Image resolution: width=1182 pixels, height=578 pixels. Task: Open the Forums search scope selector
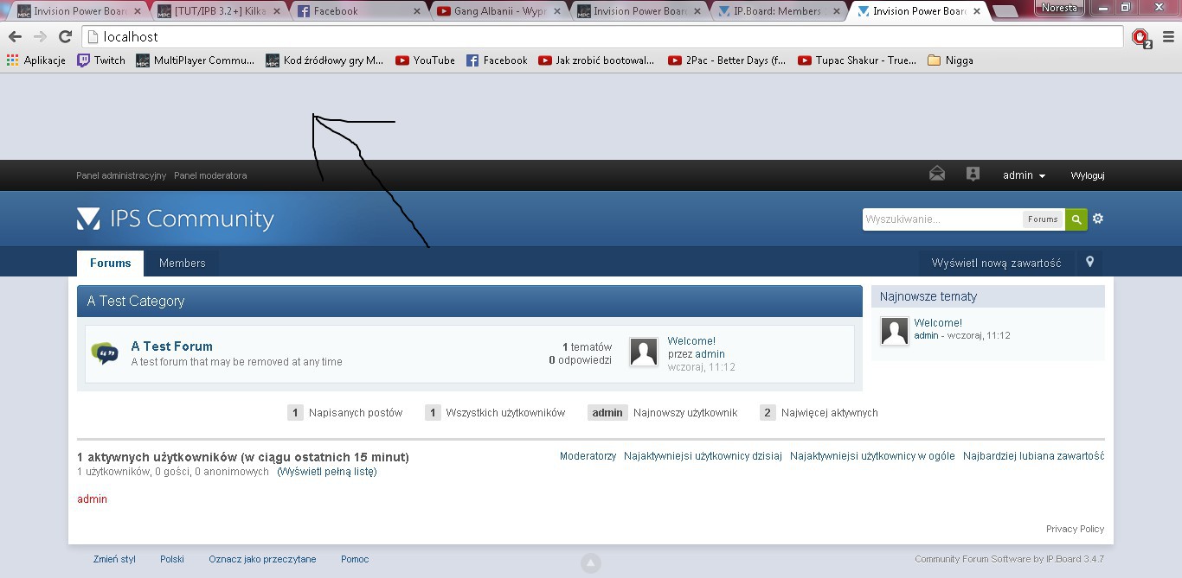1043,219
